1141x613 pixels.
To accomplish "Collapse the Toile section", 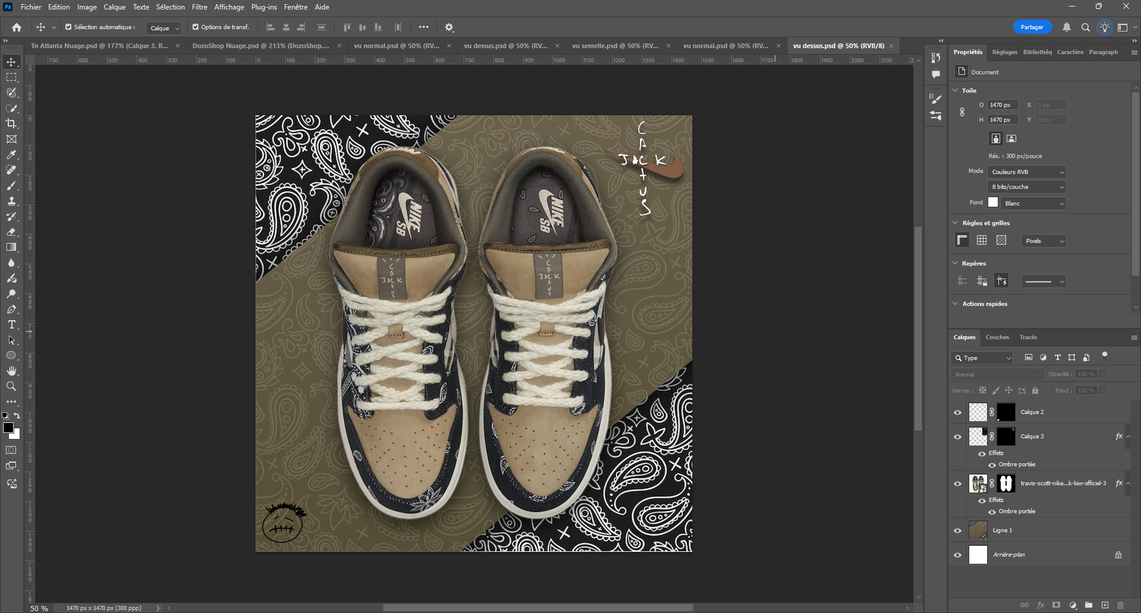I will (956, 90).
